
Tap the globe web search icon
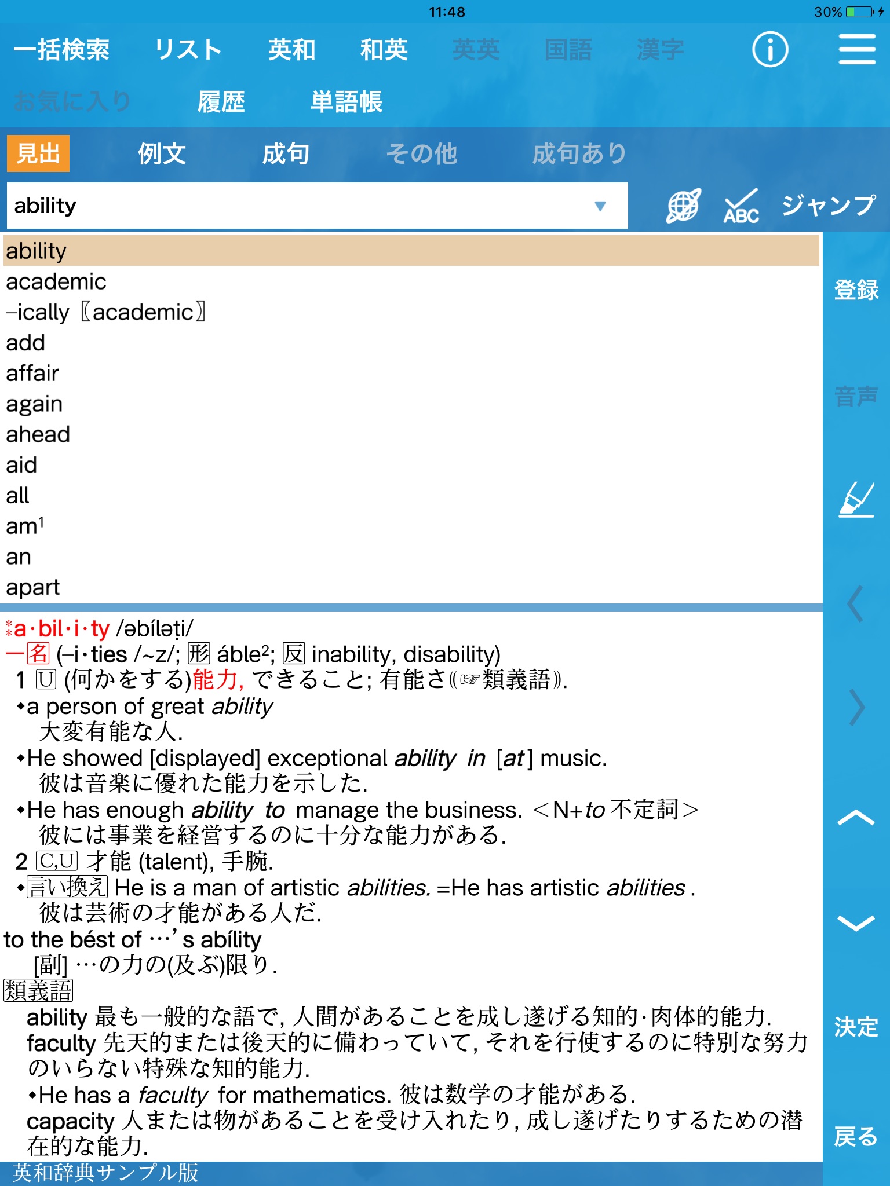[684, 206]
